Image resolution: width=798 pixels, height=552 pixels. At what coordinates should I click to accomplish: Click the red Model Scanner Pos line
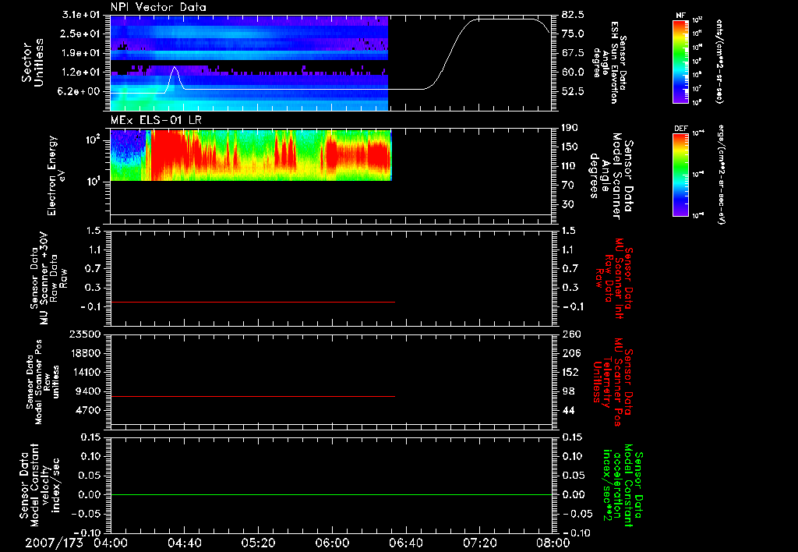click(252, 396)
